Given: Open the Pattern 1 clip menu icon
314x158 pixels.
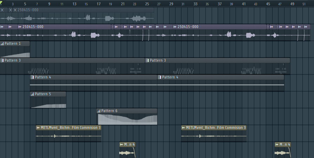Looking at the screenshot, I should coord(2,44).
